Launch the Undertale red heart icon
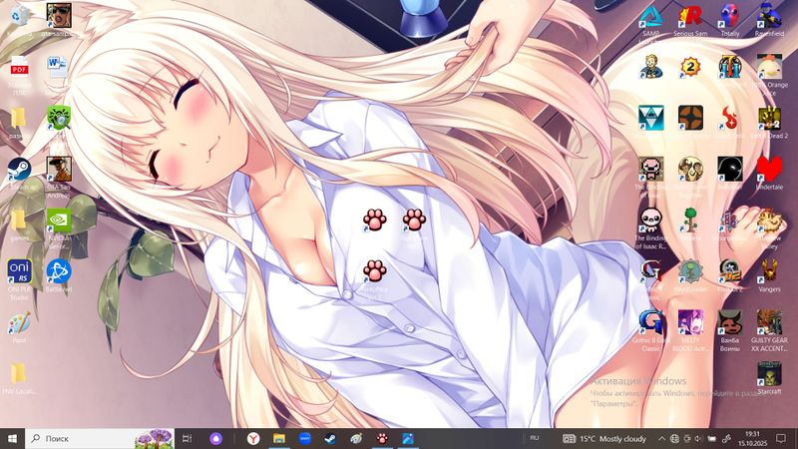Image resolution: width=798 pixels, height=449 pixels. coord(768,168)
